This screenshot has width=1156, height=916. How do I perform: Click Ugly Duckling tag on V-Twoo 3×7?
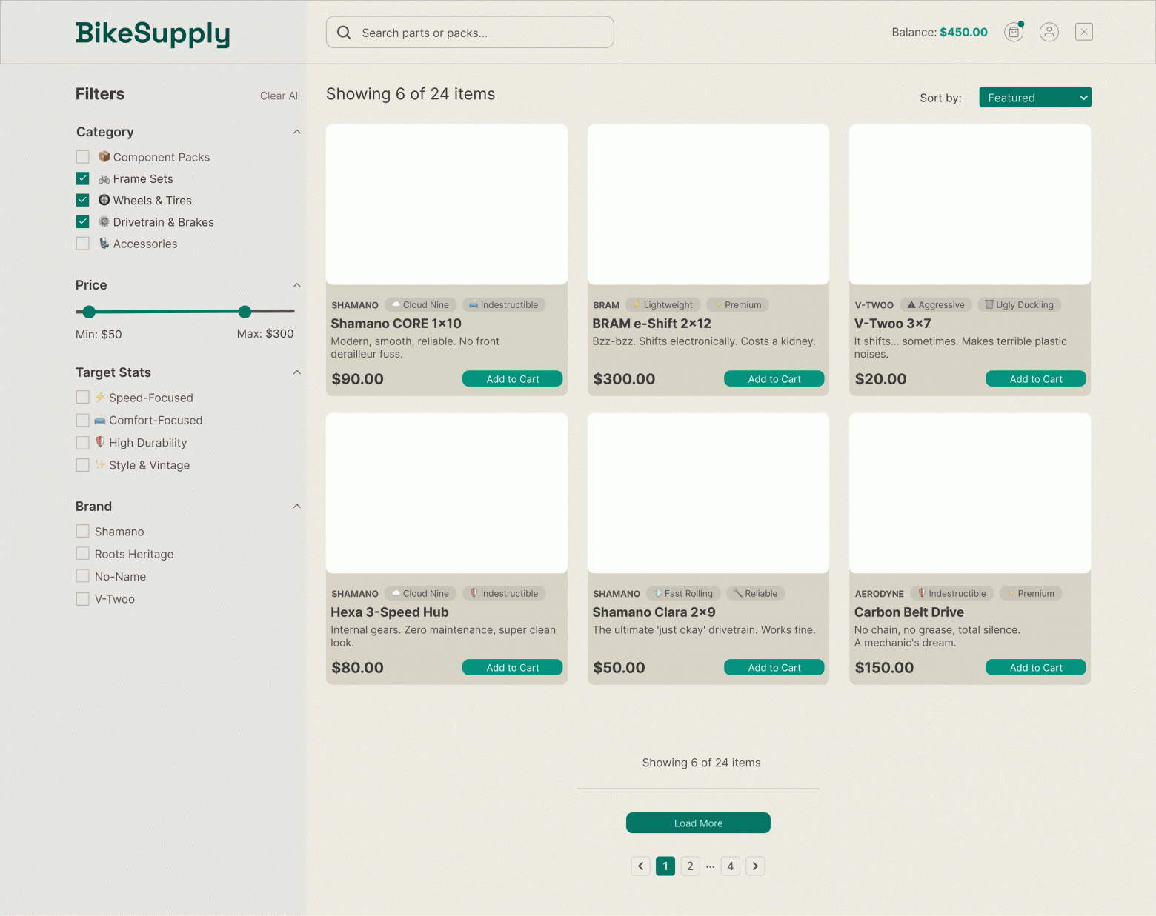pos(1020,304)
